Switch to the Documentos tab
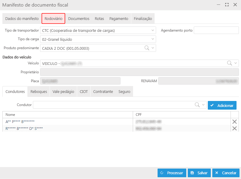This screenshot has height=179, width=241. pos(79,18)
